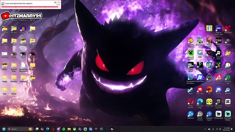Open Microsoft Edge from the taskbar
This screenshot has height=132, width=235.
47,129
